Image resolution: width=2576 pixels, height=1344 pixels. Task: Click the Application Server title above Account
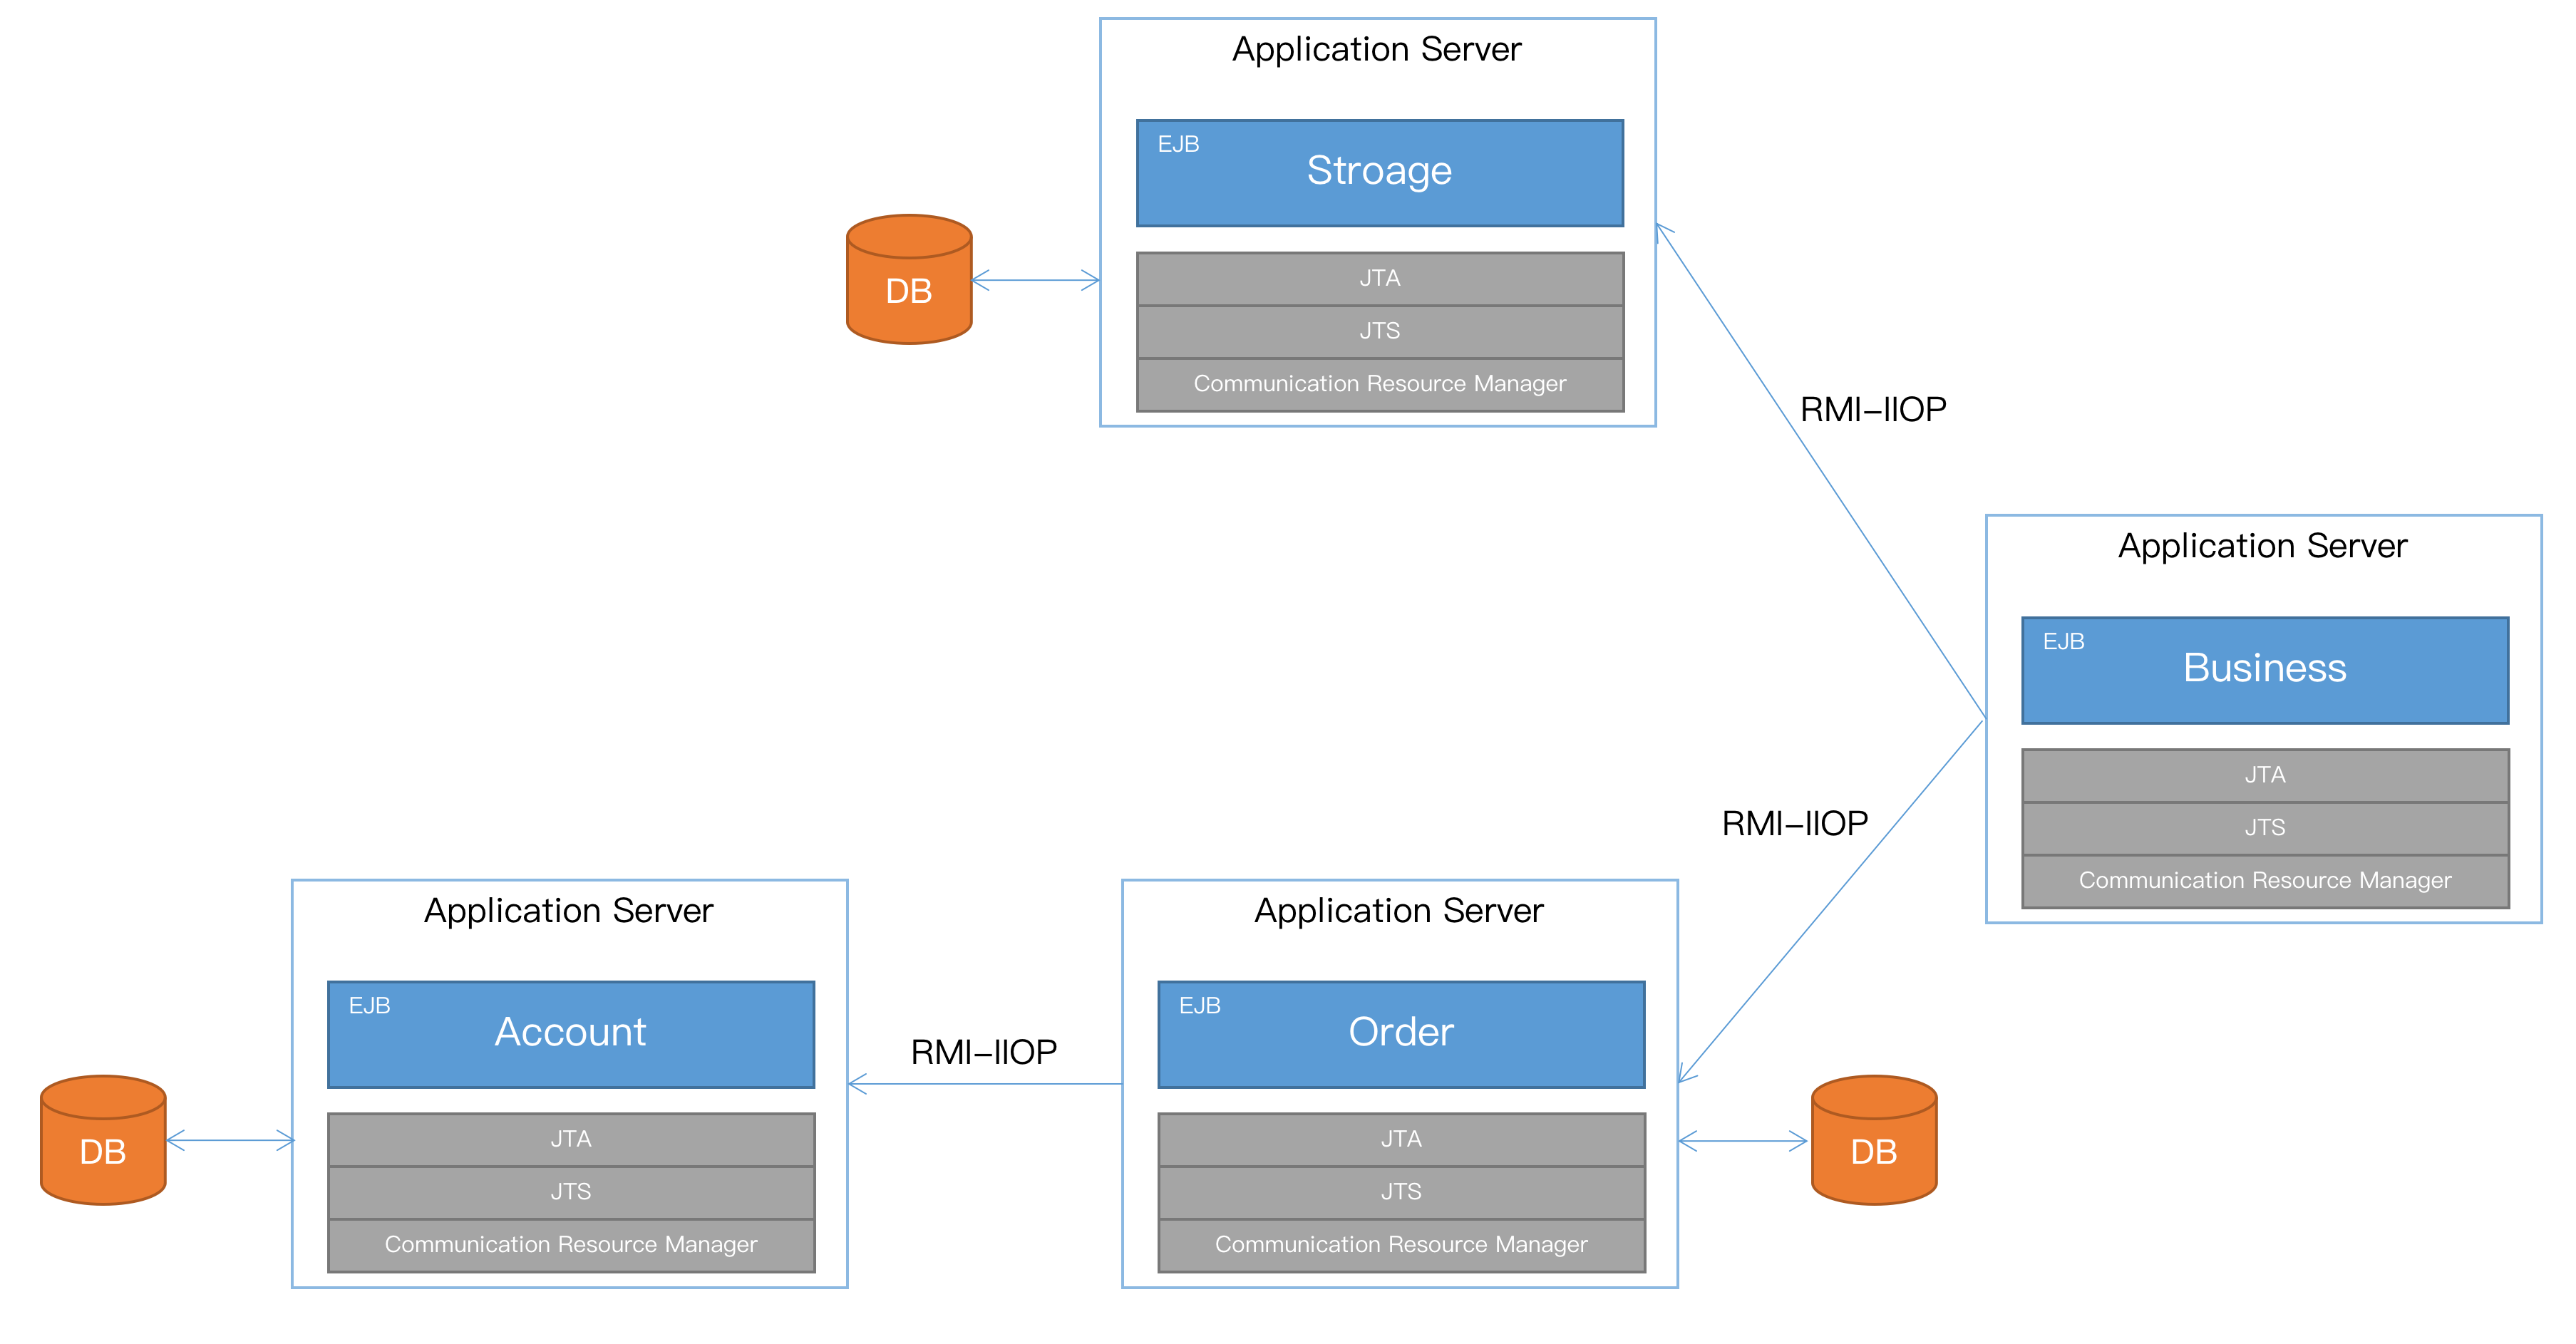pyautogui.click(x=569, y=911)
